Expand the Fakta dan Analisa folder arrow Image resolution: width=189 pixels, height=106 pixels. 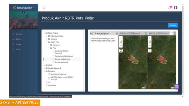[x=47, y=36]
